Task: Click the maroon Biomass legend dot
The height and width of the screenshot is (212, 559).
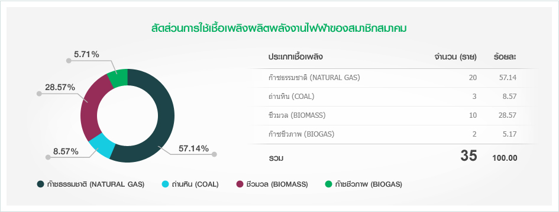Action: [240, 184]
